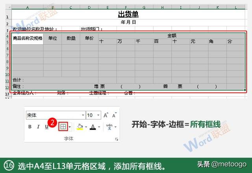The width and height of the screenshot is (252, 173).
Task: Select column A header
Action: tap(28, 7)
